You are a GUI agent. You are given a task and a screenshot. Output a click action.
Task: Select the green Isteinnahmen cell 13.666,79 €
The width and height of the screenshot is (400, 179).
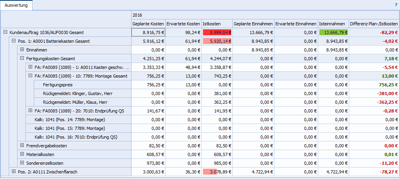pyautogui.click(x=333, y=32)
